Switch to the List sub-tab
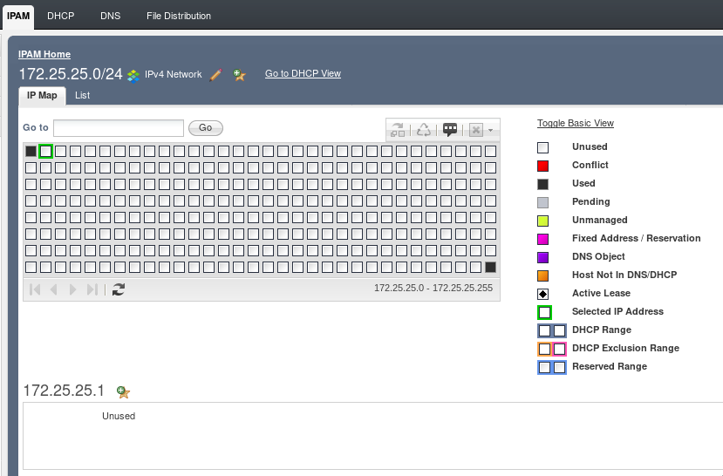Screen dimensions: 723x476 click(83, 95)
